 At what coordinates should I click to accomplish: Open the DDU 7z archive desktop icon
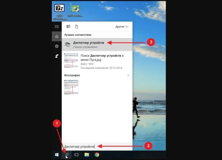60,12
